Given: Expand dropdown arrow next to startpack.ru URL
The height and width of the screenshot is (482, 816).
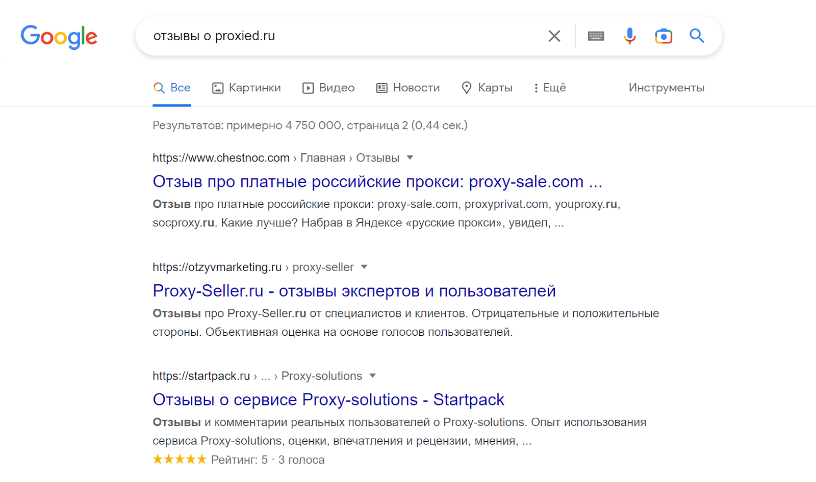Looking at the screenshot, I should coord(373,376).
